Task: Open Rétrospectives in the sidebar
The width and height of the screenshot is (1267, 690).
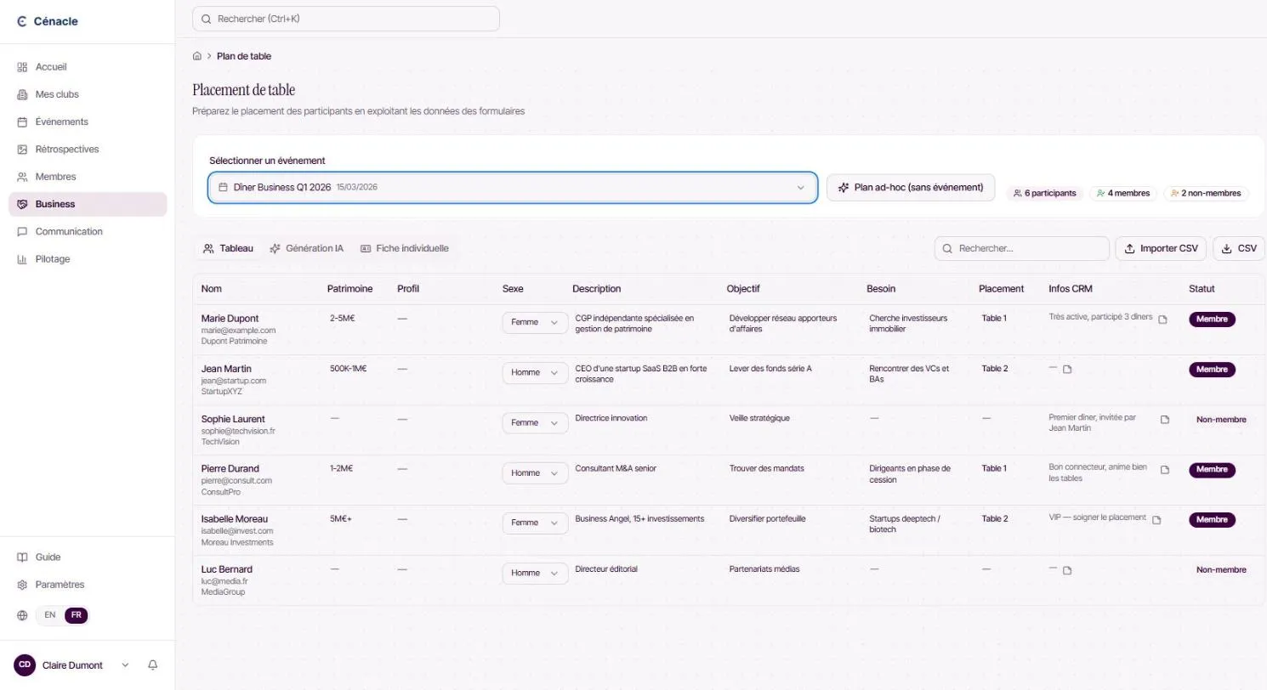Action: coord(88,150)
